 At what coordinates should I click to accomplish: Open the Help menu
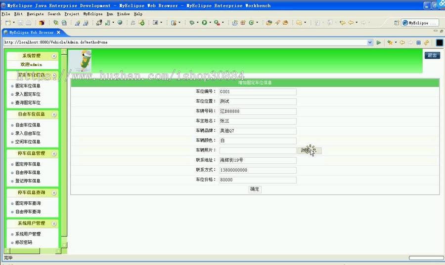(138, 14)
